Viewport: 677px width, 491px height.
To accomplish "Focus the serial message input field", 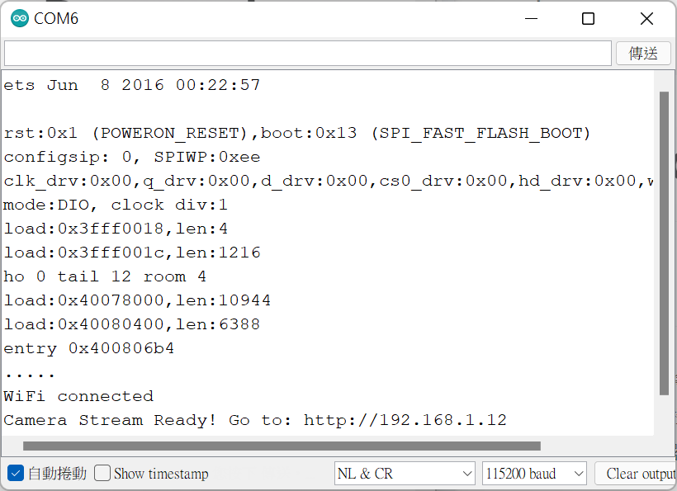I will (307, 53).
